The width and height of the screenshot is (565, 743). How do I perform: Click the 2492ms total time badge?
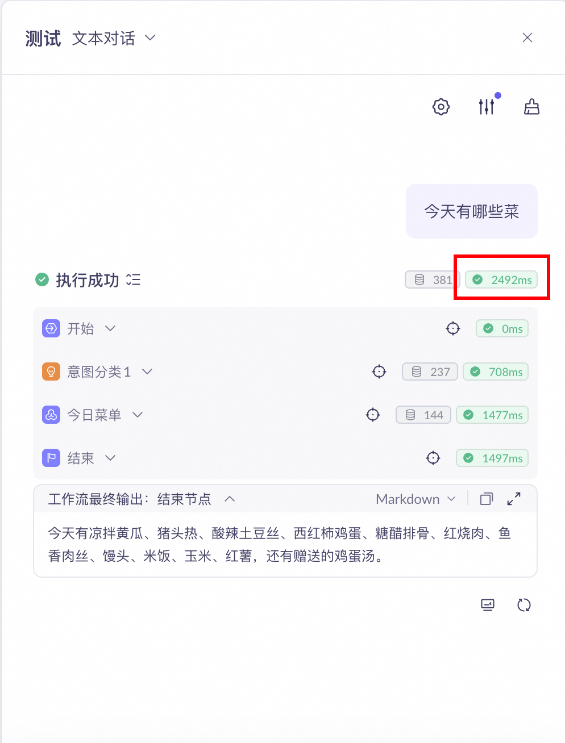click(501, 279)
